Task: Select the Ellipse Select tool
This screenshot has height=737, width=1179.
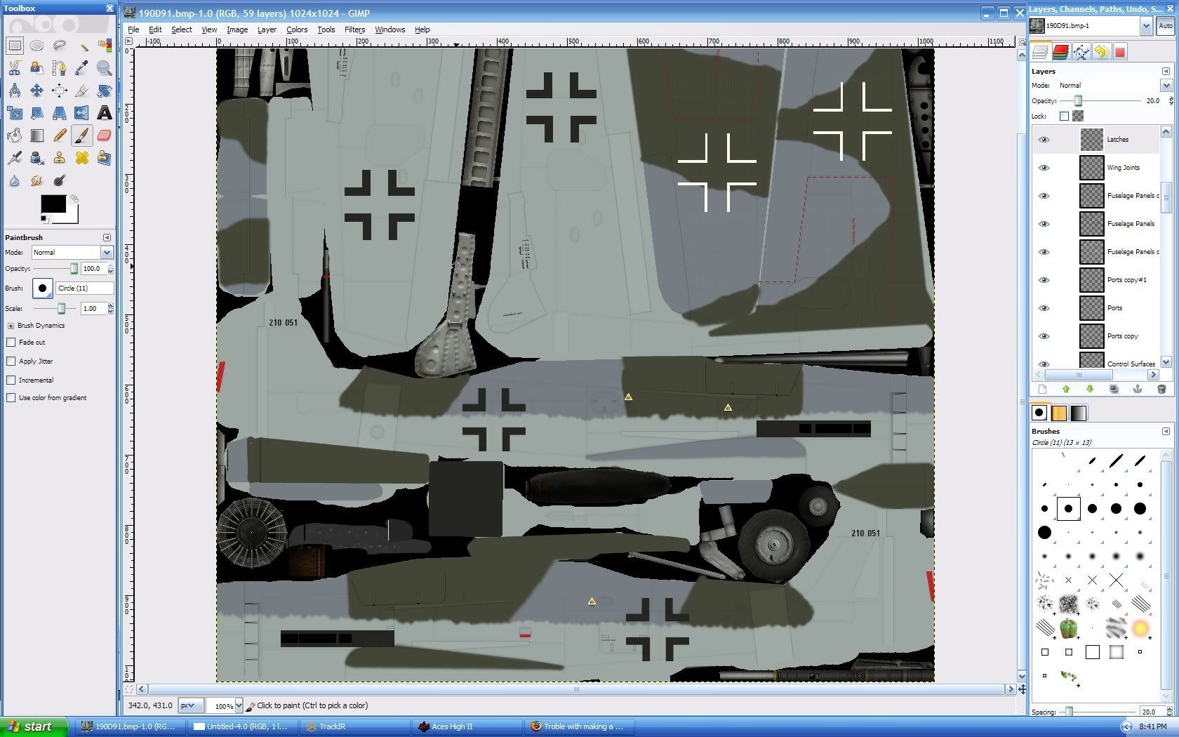Action: click(x=37, y=46)
